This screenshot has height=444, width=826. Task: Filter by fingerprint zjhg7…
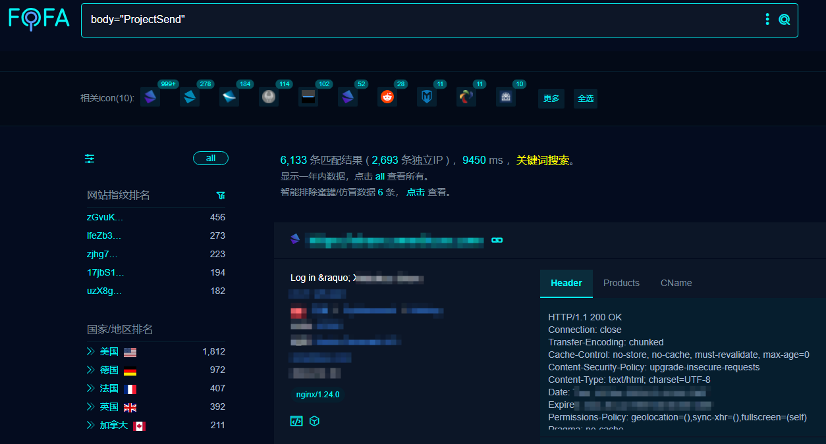103,254
